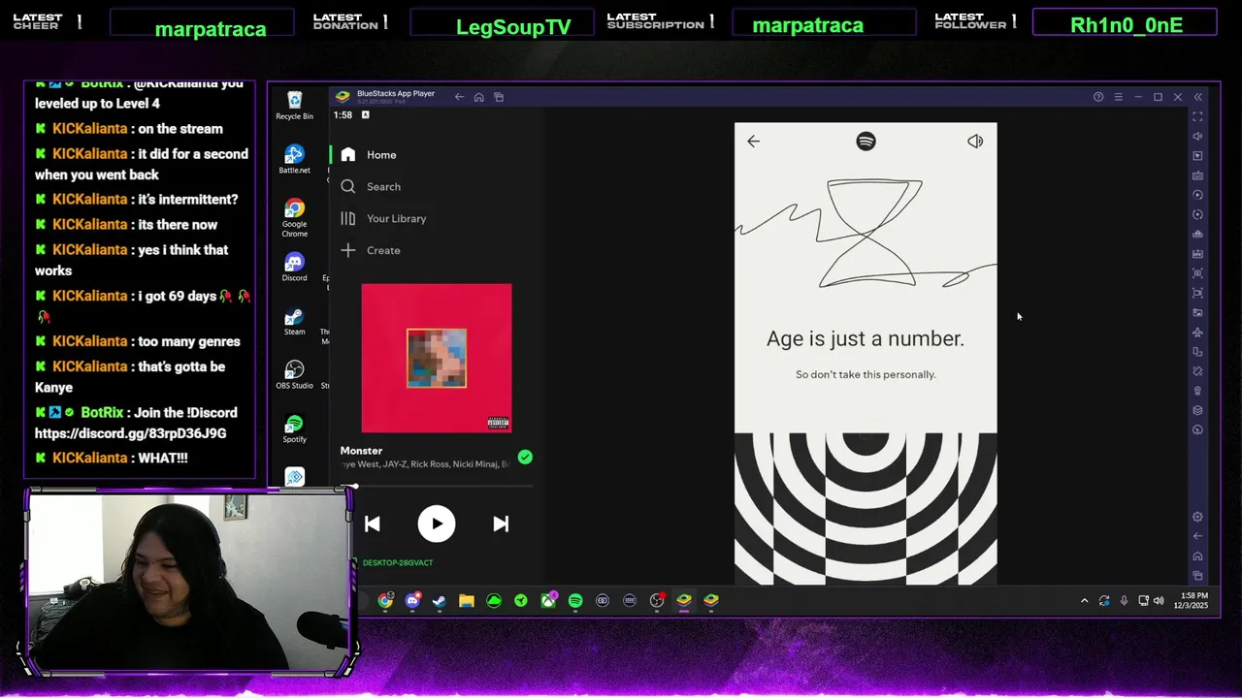The height and width of the screenshot is (698, 1242).
Task: Click the BlueStacks rotate screen icon
Action: (1197, 371)
